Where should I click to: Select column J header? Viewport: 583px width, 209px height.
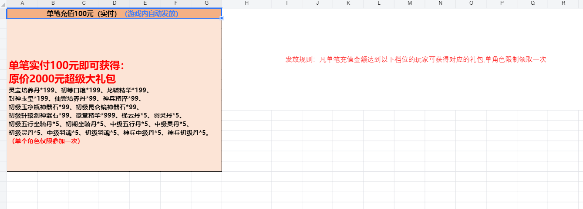click(317, 3)
